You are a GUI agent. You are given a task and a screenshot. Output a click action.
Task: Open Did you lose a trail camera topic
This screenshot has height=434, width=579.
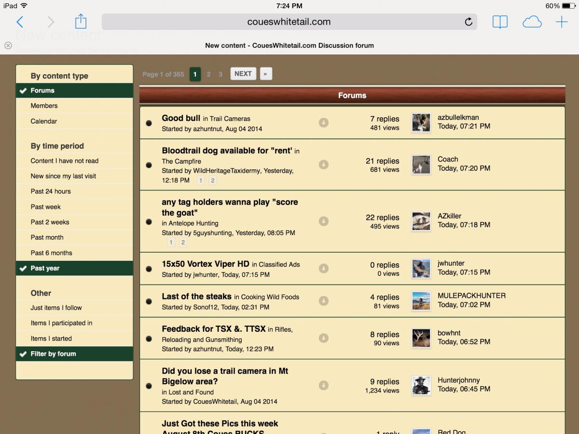[x=225, y=376]
